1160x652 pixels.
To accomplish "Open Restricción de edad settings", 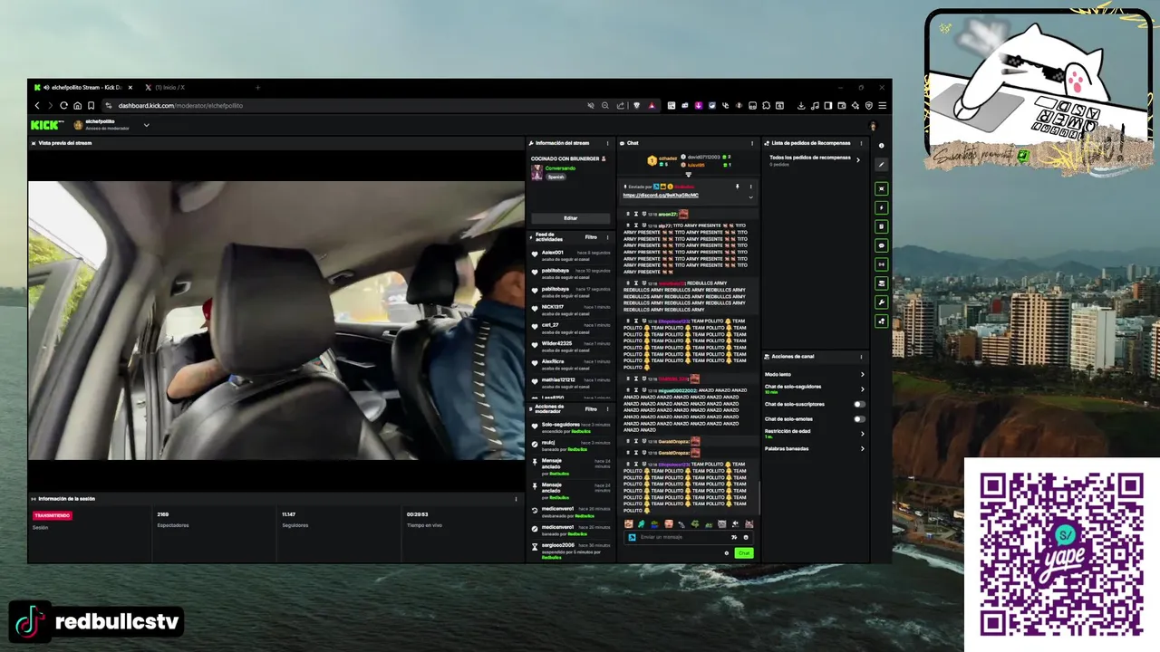I will click(815, 433).
